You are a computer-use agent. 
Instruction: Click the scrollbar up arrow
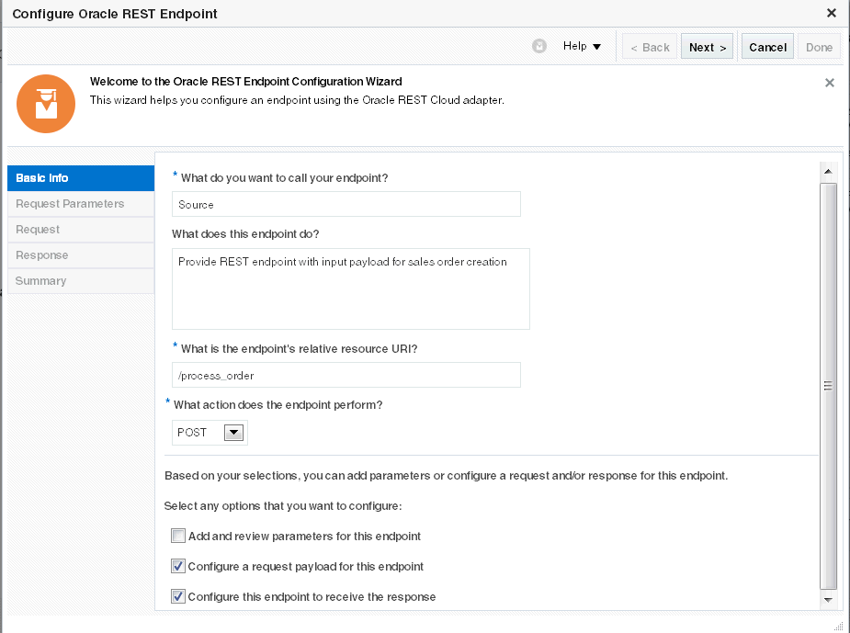coord(828,172)
